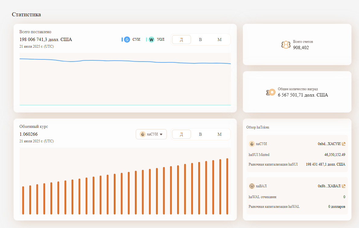The height and width of the screenshot is (228, 359).
Task: Toggle the СУИ series in the chart legend
Action: click(x=131, y=40)
